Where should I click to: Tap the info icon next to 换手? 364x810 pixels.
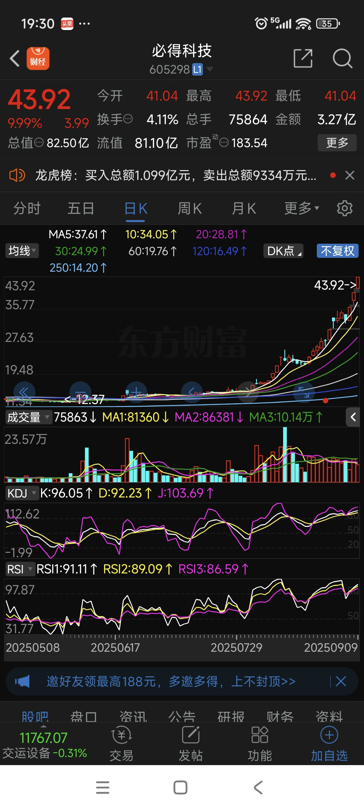click(128, 119)
